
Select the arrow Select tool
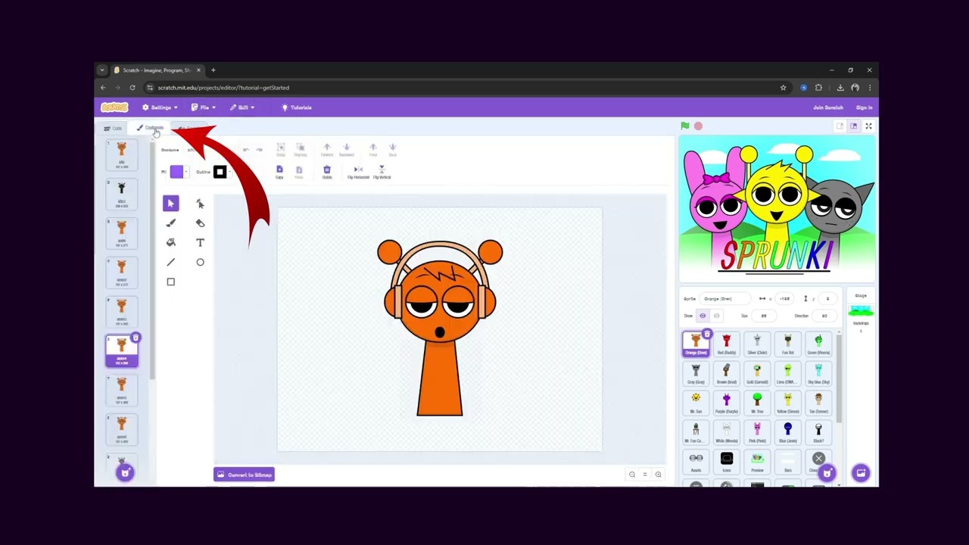[170, 204]
